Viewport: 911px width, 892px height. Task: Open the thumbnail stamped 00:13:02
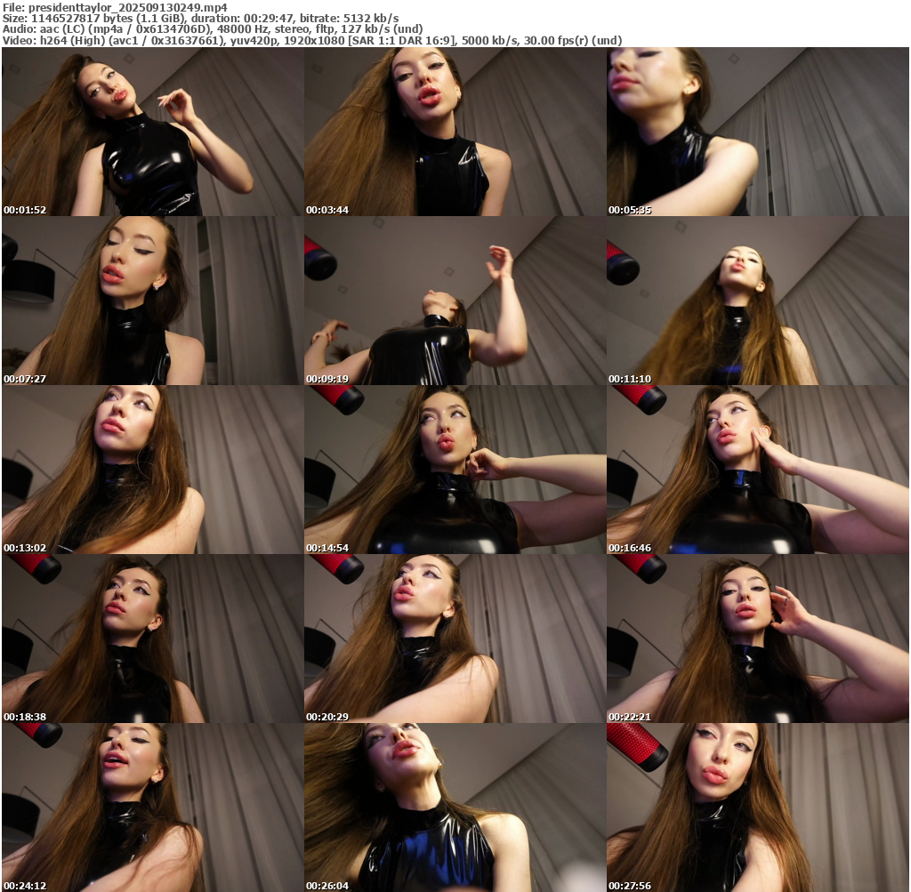[x=153, y=470]
